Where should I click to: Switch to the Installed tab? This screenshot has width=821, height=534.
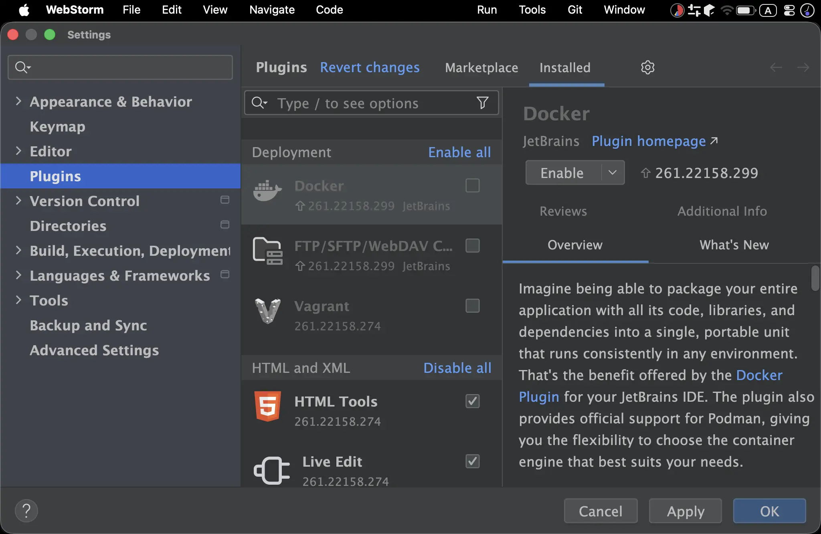tap(565, 68)
